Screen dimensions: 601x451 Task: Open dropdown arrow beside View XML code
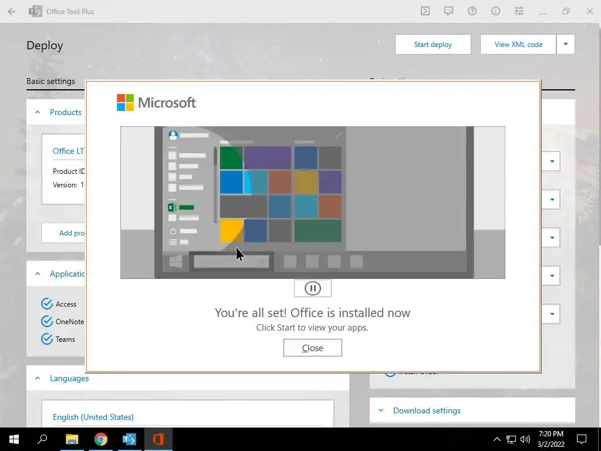(566, 45)
